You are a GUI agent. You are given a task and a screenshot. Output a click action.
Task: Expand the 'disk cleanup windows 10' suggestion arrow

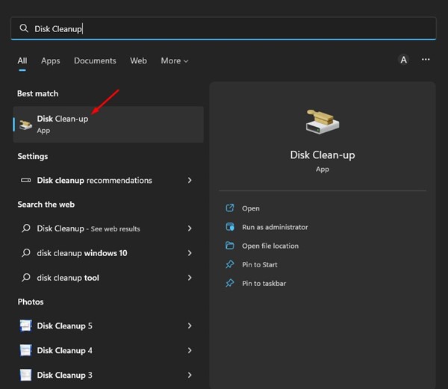[x=190, y=253]
